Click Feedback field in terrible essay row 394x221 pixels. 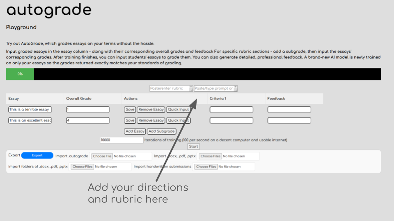(x=289, y=110)
